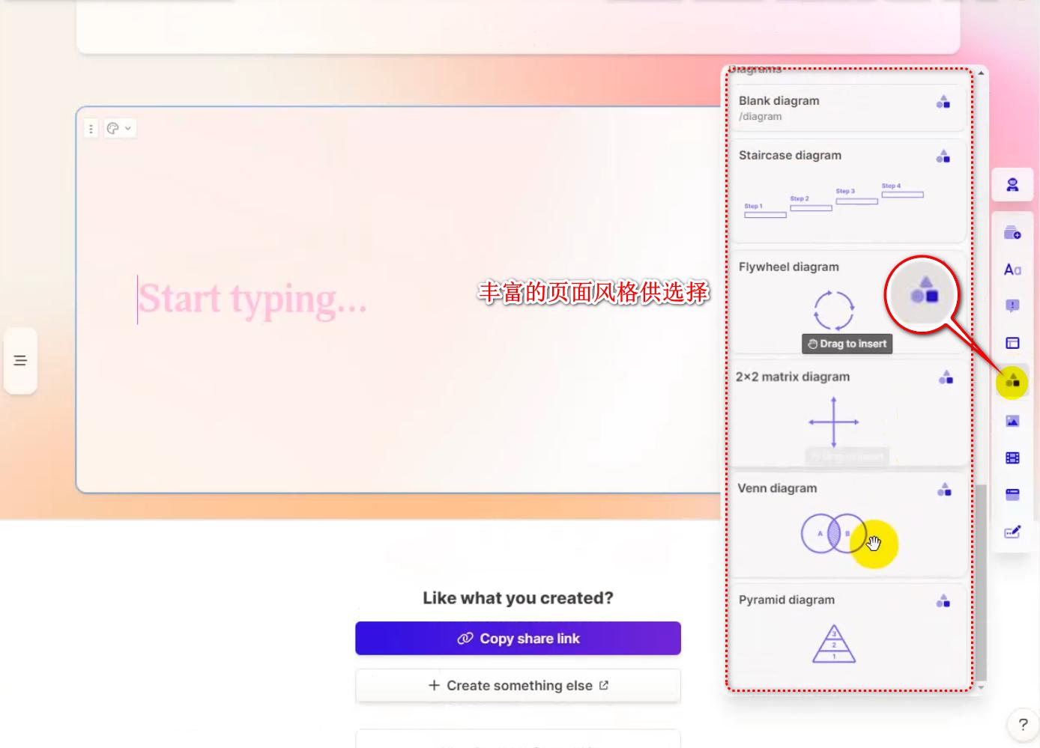Open the three-dot card options menu
This screenshot has width=1040, height=748.
[x=91, y=128]
